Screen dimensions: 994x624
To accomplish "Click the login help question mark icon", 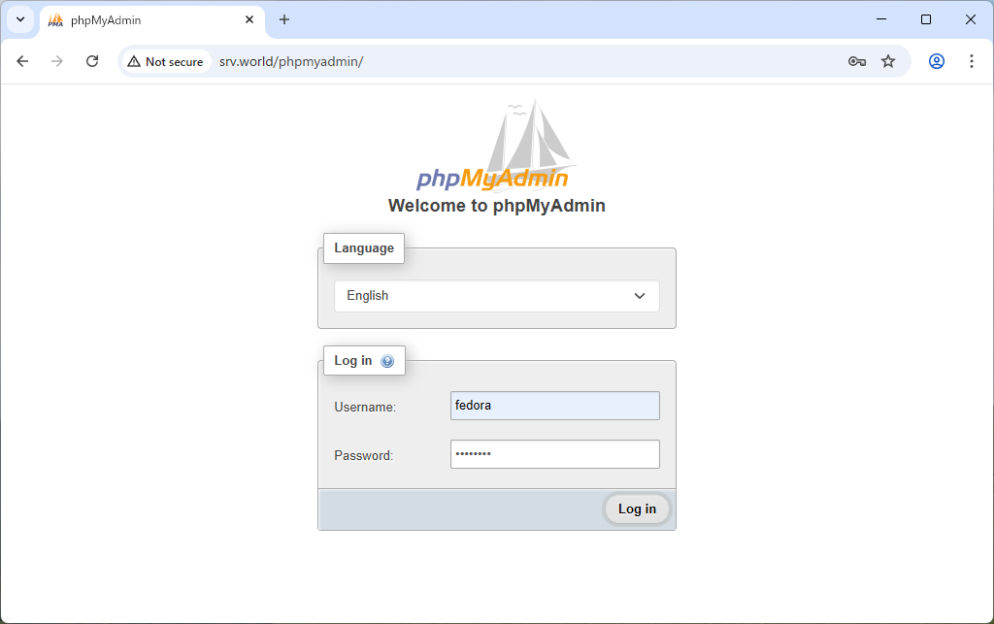I will 386,361.
